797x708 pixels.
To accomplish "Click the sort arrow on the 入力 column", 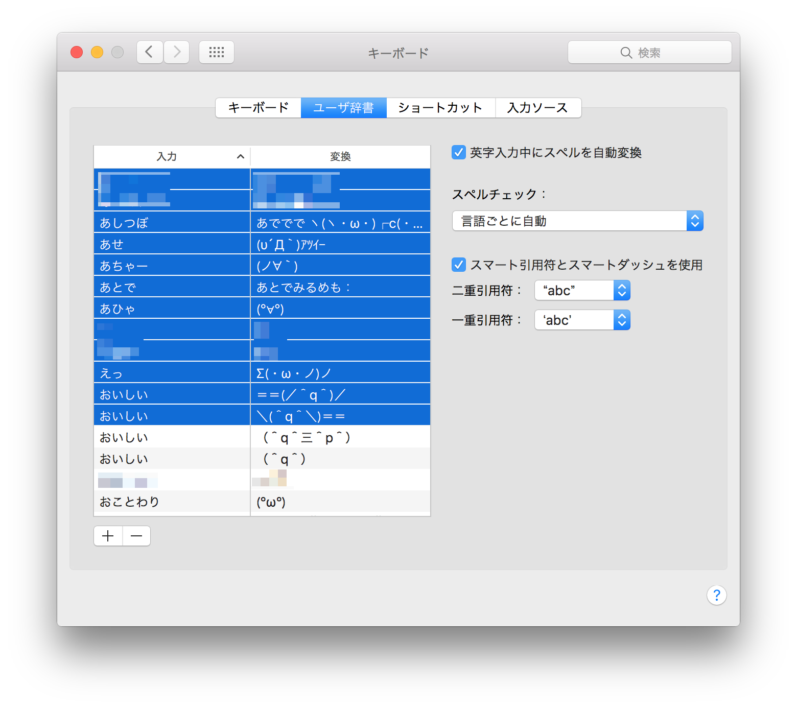I will tap(240, 156).
